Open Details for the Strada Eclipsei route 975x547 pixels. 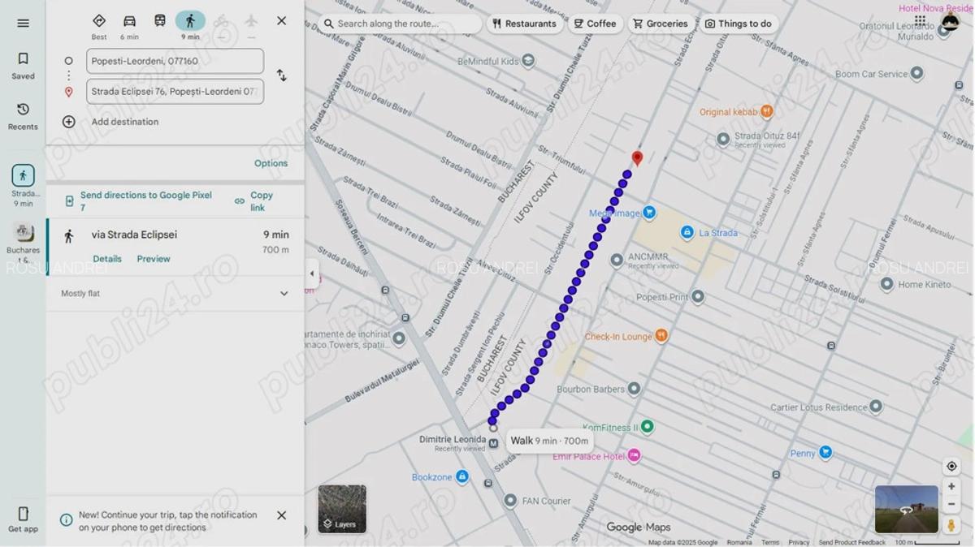click(x=107, y=258)
